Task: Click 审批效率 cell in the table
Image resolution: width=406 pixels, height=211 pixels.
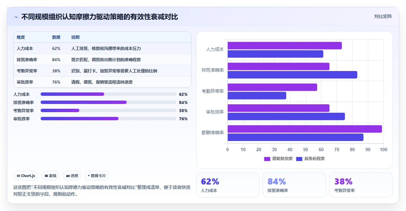Action: pyautogui.click(x=25, y=82)
